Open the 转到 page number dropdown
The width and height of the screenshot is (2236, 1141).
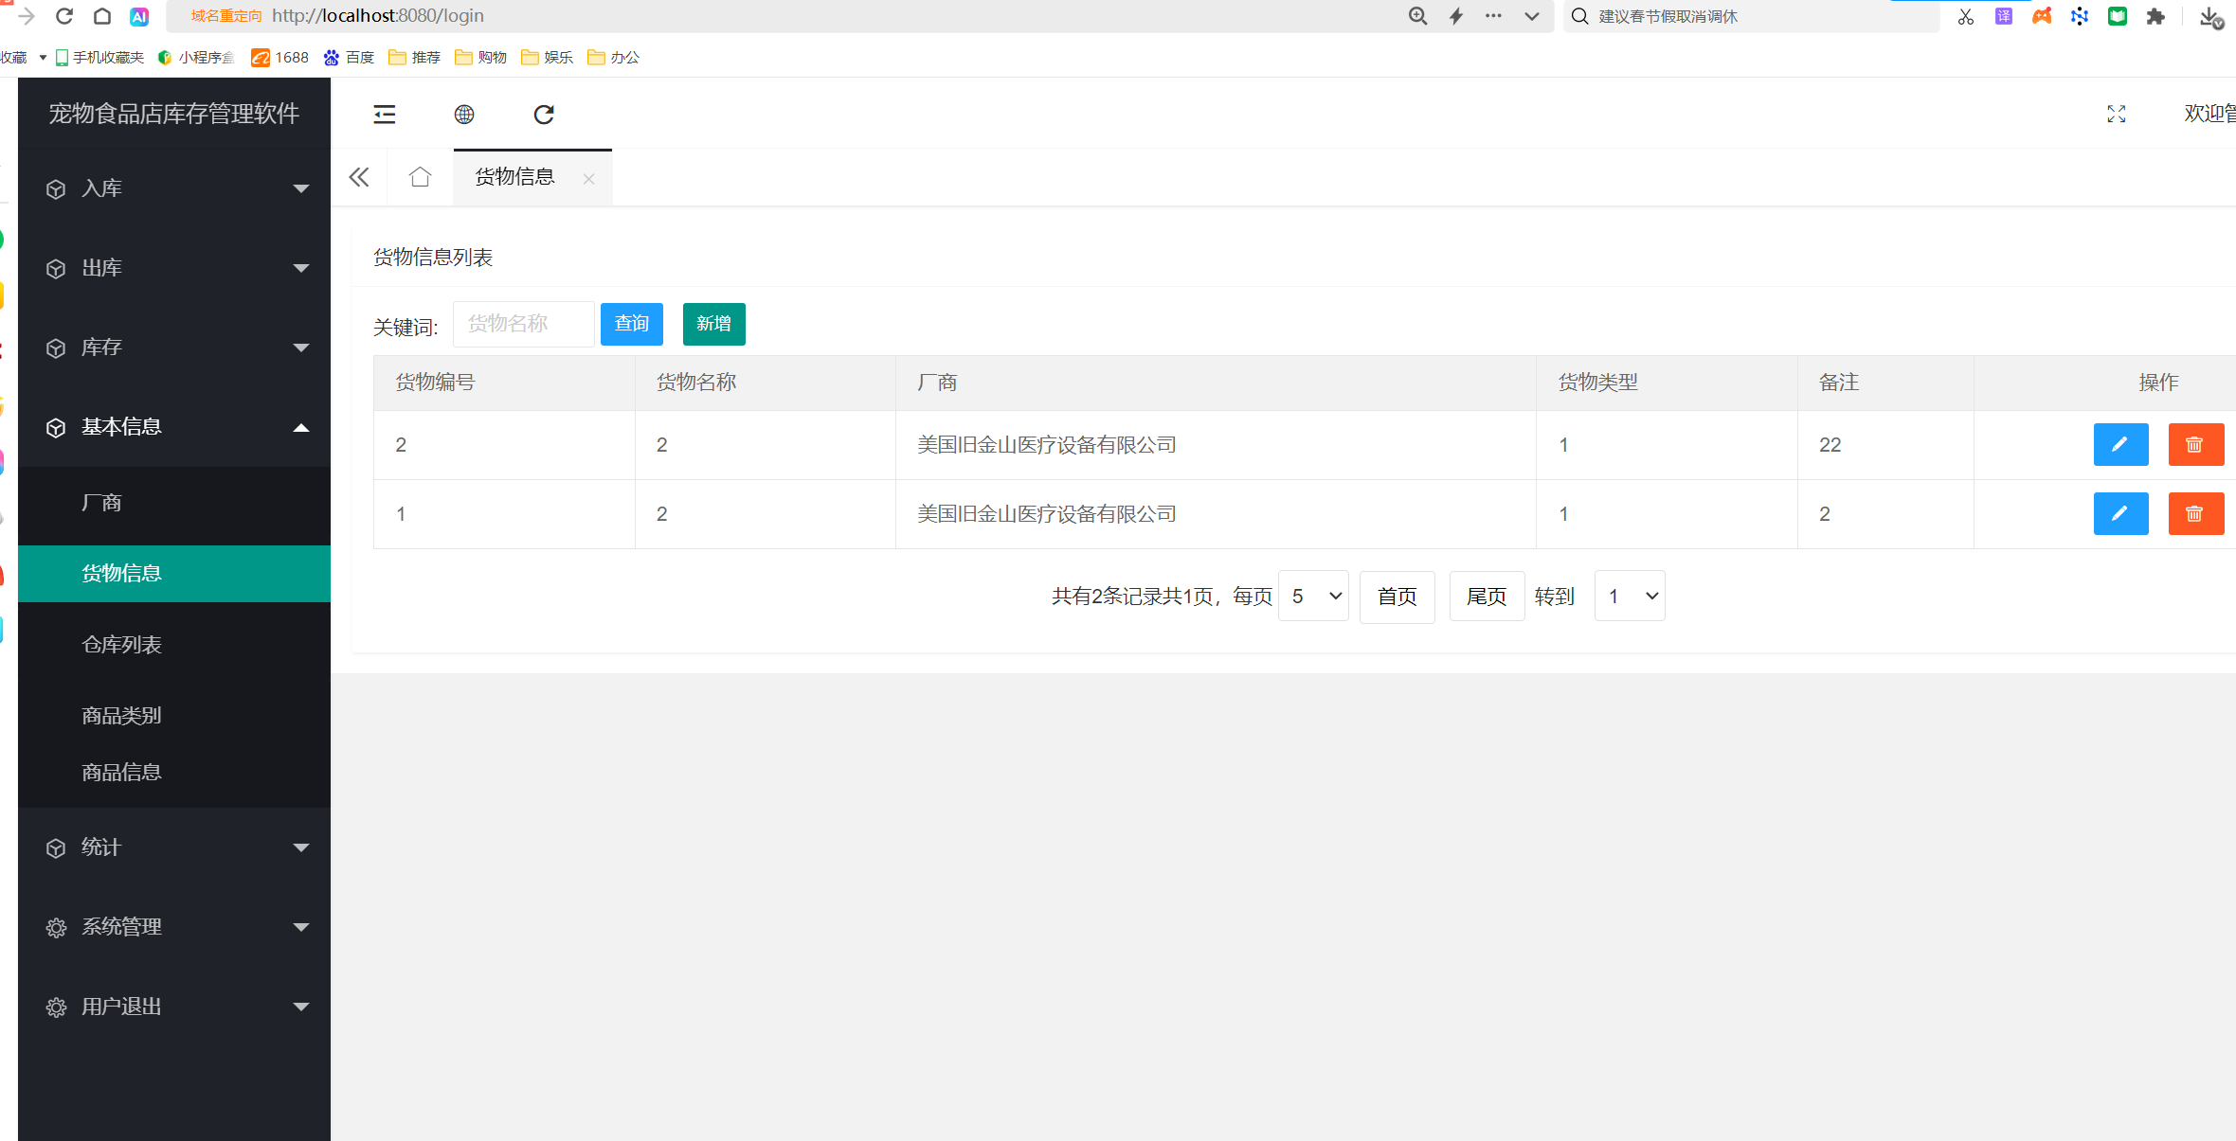click(x=1630, y=597)
